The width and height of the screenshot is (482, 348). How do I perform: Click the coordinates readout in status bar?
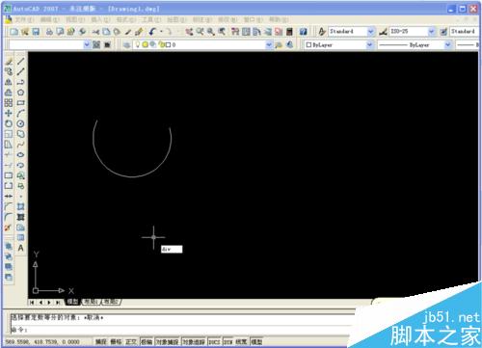pos(42,341)
